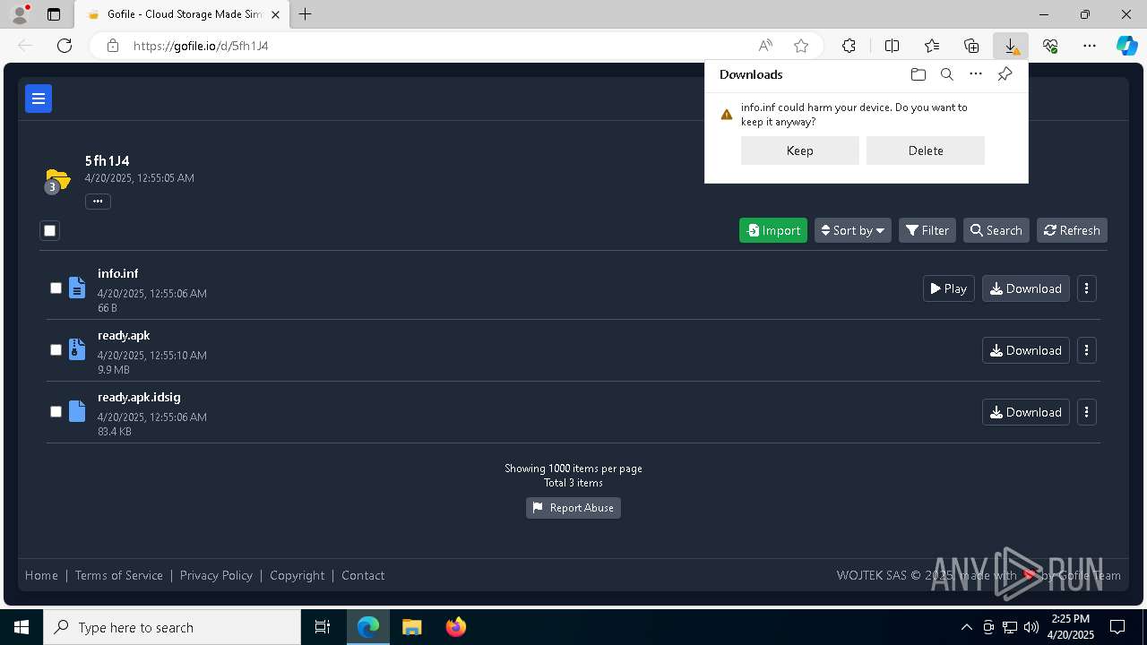
Task: Click the address bar URL
Action: (201, 46)
